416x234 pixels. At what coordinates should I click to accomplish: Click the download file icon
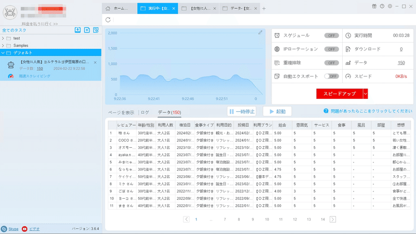click(348, 49)
